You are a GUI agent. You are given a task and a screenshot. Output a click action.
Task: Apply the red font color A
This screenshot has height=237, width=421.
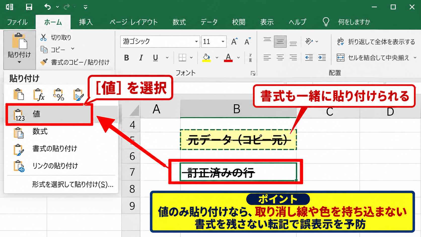(x=228, y=58)
